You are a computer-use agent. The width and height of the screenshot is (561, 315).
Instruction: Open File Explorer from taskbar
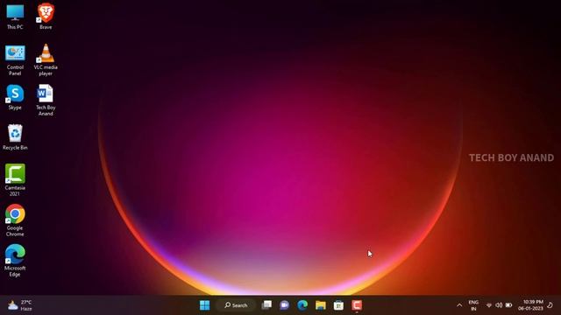point(321,305)
